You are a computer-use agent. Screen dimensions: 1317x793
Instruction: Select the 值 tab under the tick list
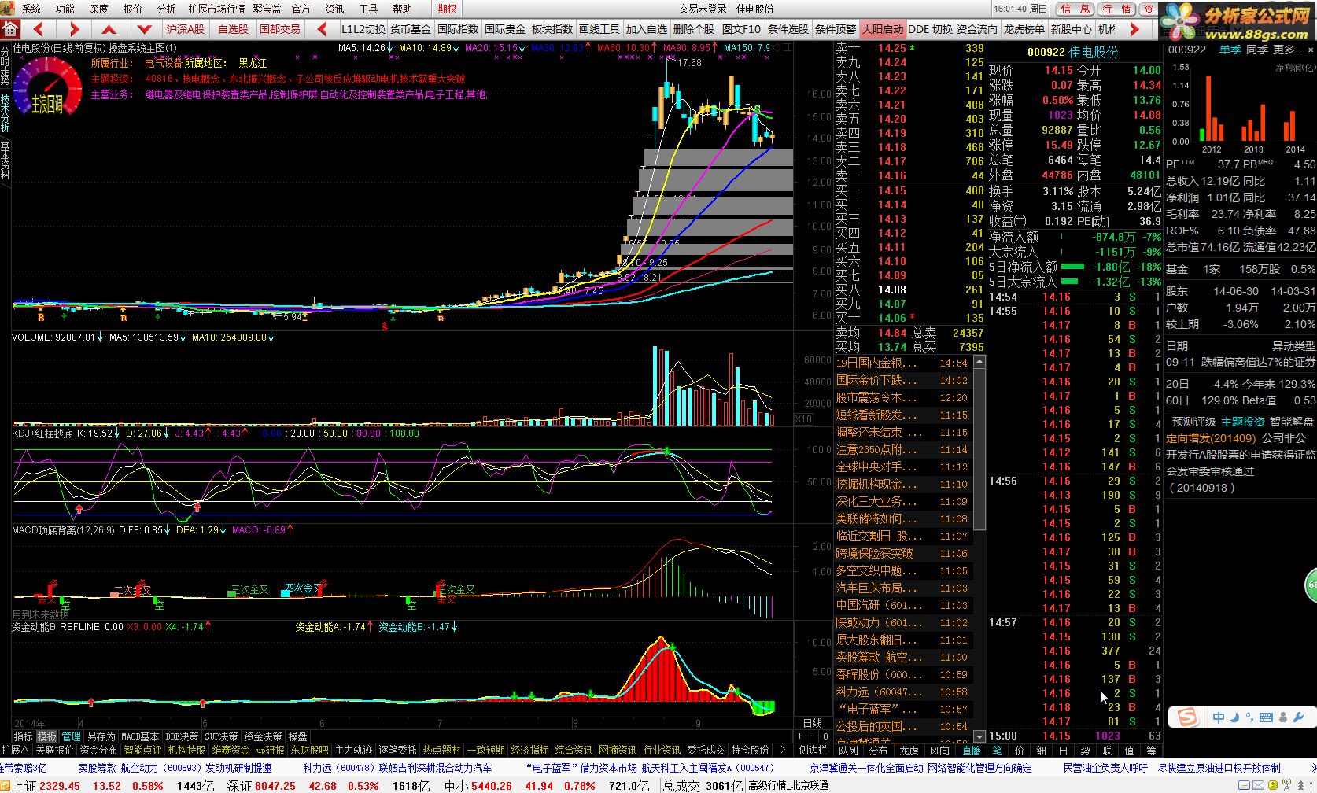(x=1129, y=751)
